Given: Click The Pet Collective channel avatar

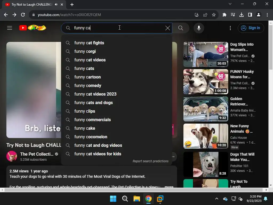Looking at the screenshot, I should tap(12, 156).
